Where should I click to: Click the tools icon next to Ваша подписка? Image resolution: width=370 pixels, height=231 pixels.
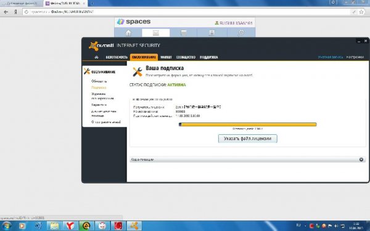[138, 71]
